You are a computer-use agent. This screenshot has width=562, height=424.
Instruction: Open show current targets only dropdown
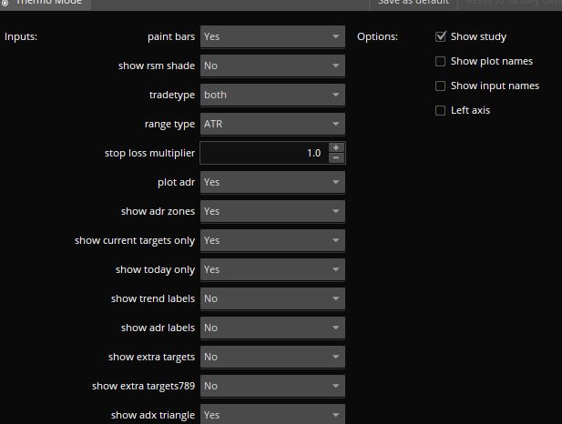(272, 240)
